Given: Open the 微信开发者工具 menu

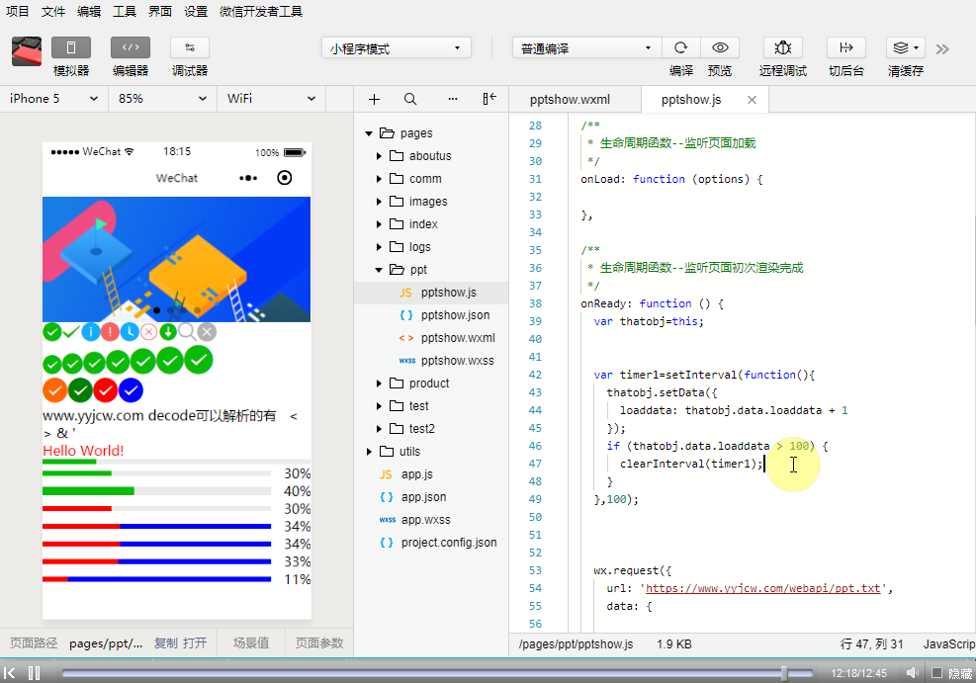Looking at the screenshot, I should click(261, 11).
